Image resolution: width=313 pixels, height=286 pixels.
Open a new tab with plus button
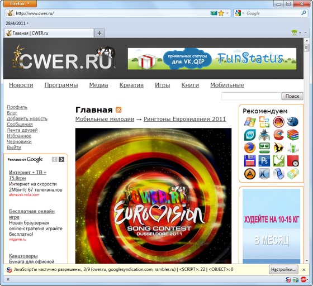(x=99, y=33)
